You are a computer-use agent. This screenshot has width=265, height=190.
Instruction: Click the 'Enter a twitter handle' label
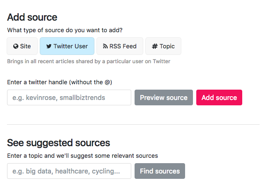coord(60,82)
